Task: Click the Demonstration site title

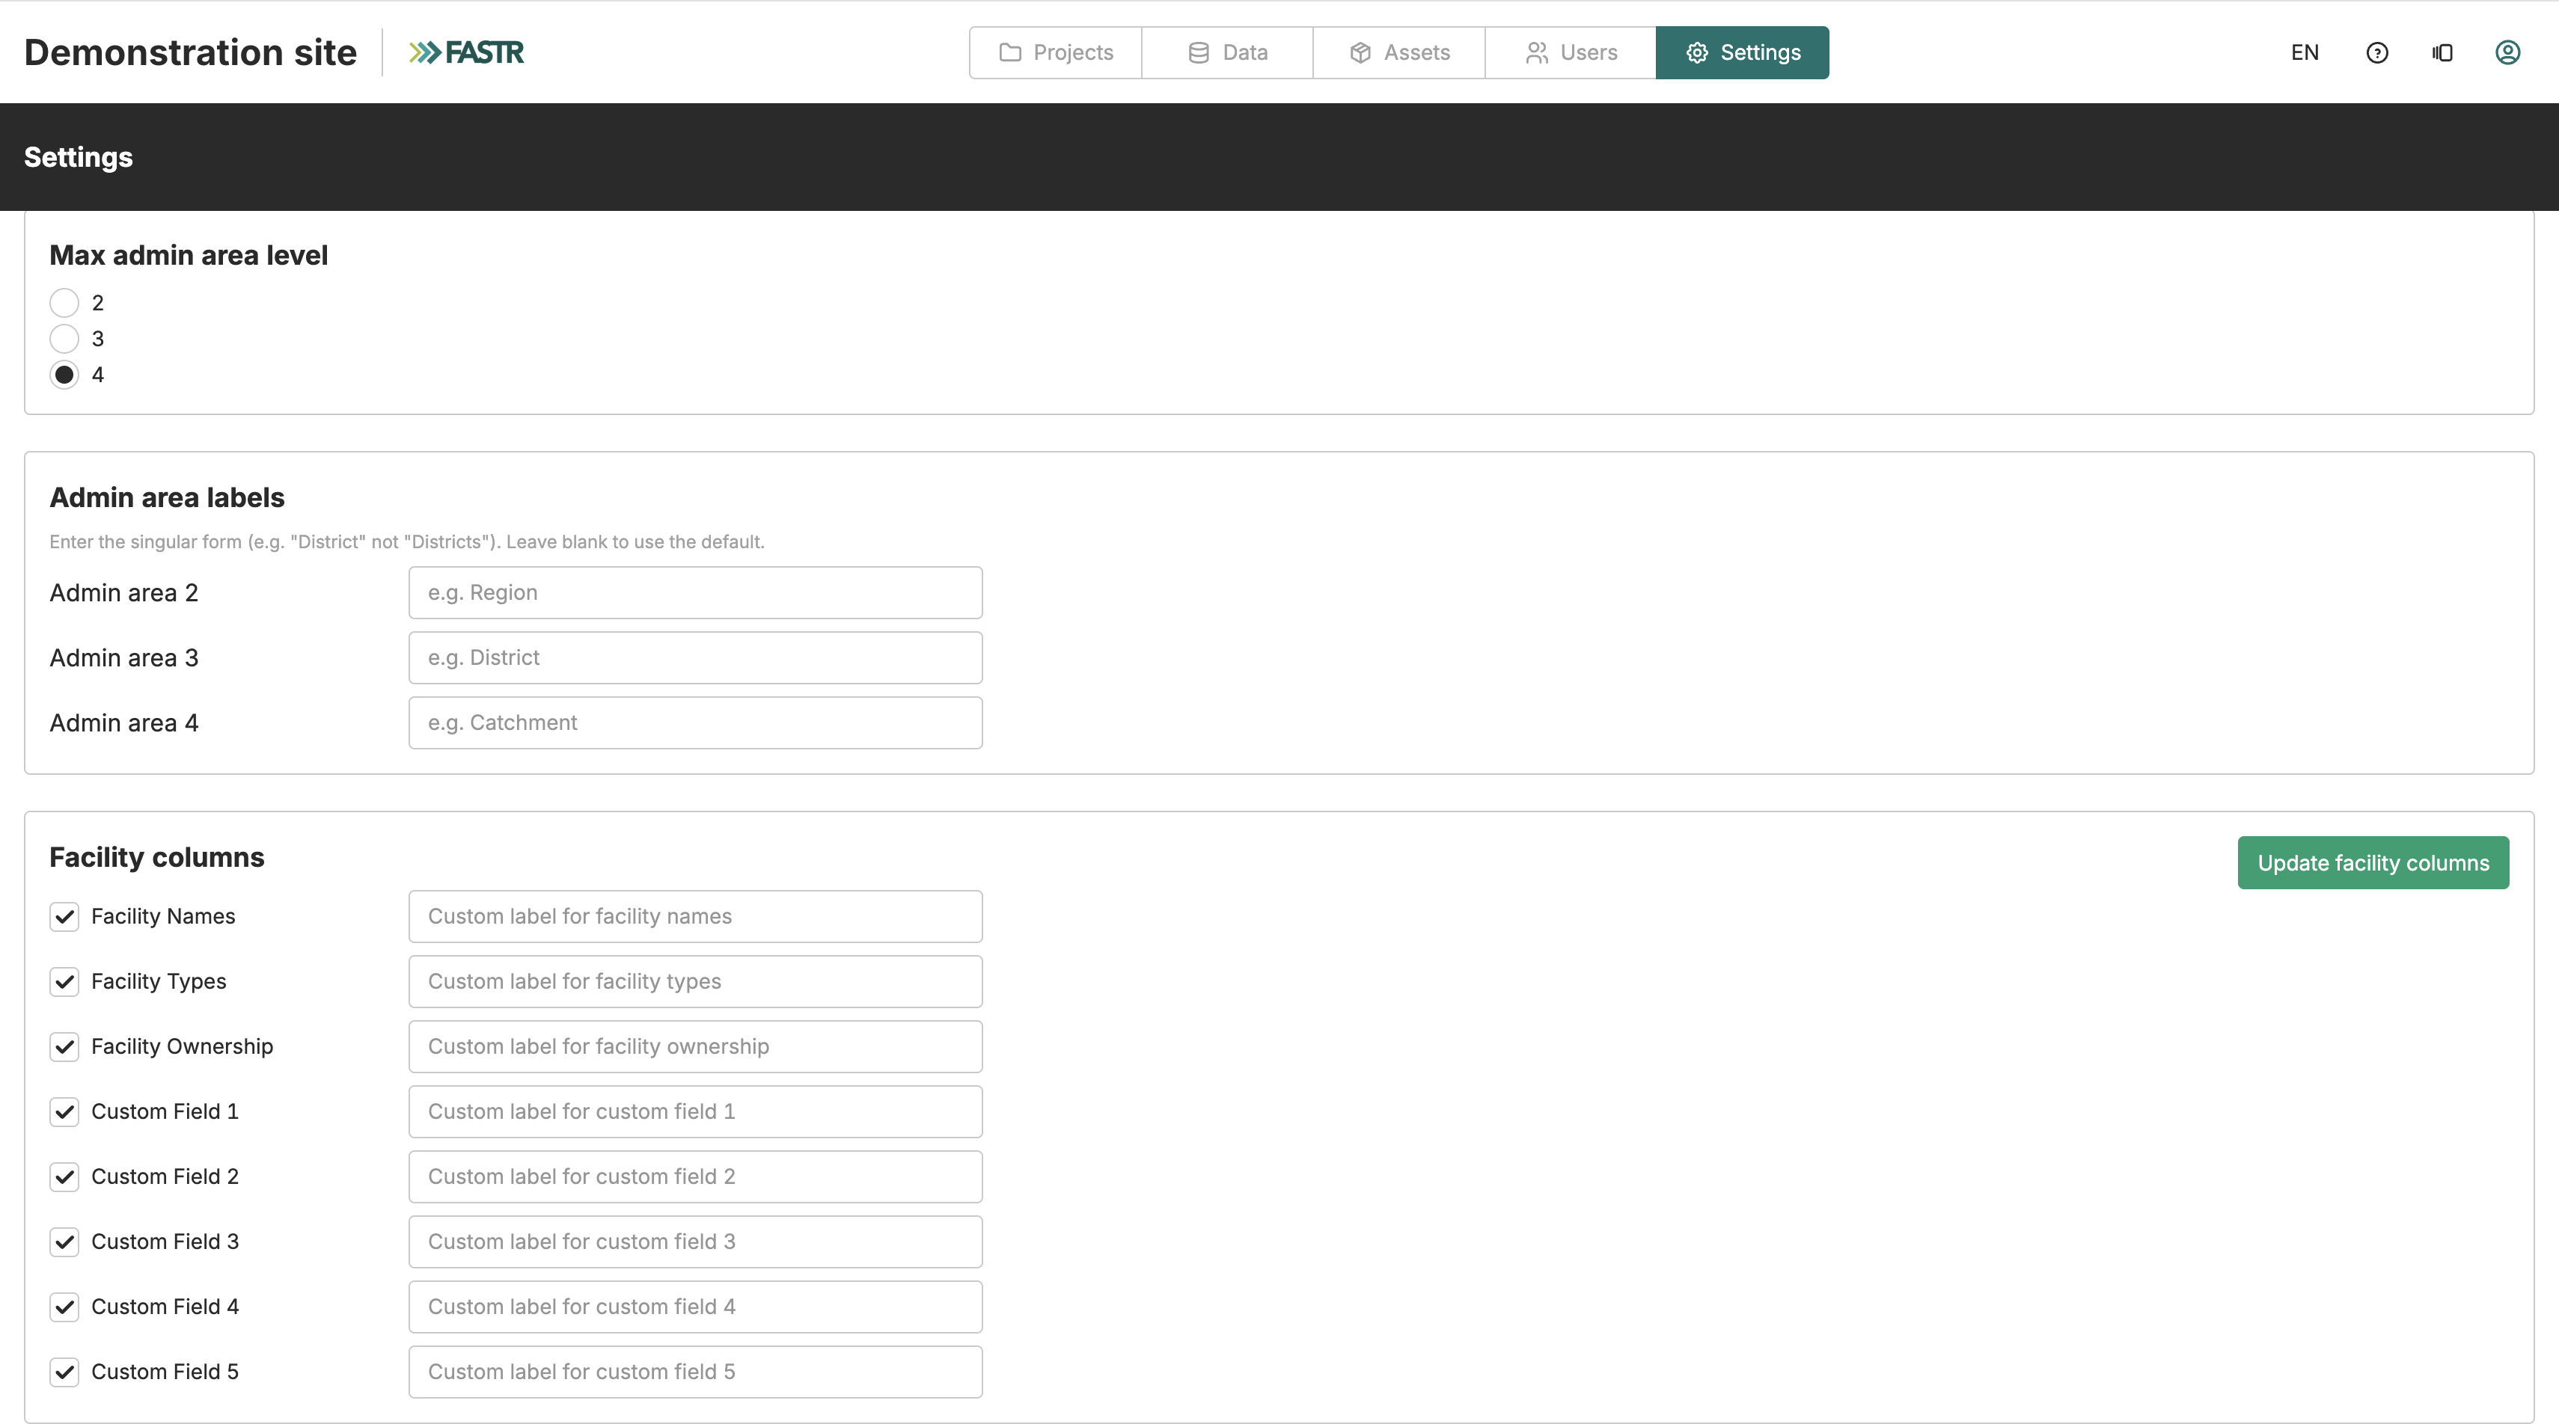Action: 190,52
